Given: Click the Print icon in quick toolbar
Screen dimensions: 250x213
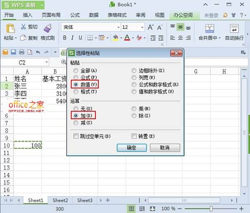Looking at the screenshot, I should click(22, 52).
